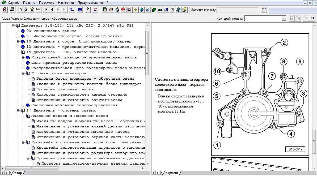The image size is (317, 176).
Task: Click the lined list document toolbar icon
Action: coord(129,10)
